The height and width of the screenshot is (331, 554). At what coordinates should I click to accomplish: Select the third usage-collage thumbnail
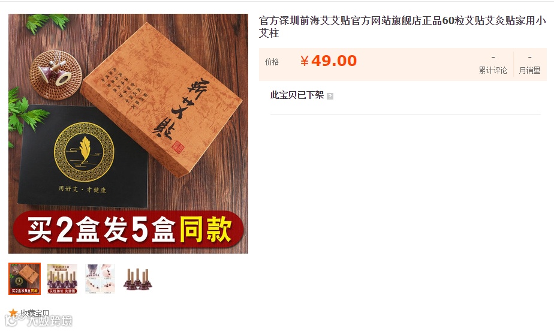[100, 279]
